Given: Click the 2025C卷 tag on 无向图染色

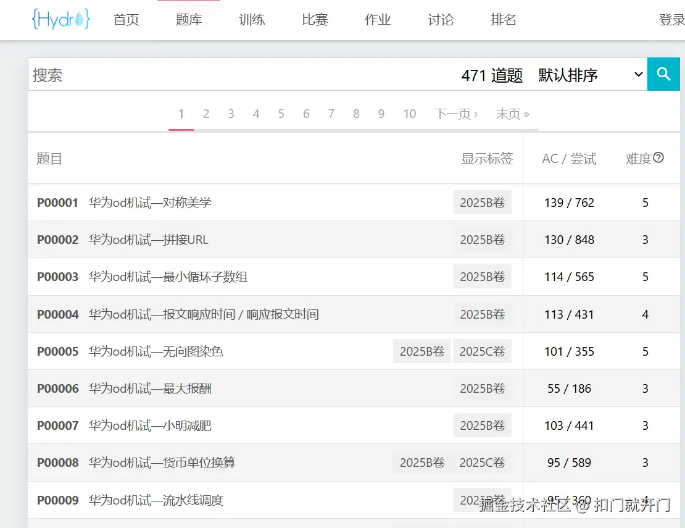Looking at the screenshot, I should pyautogui.click(x=483, y=351).
